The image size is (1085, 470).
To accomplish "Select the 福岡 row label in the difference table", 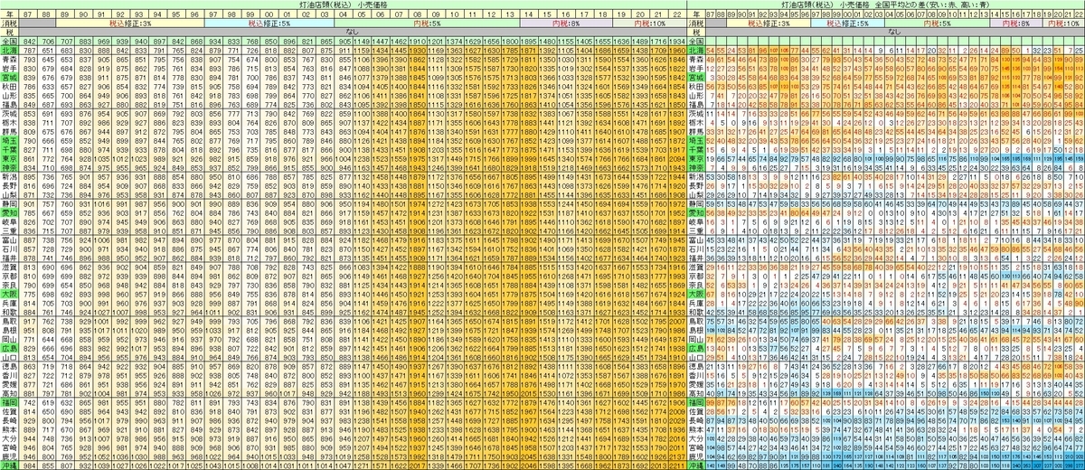I will pyautogui.click(x=696, y=403).
